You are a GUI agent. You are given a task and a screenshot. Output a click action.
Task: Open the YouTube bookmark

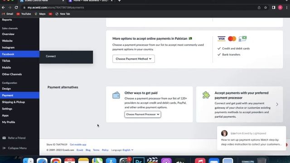point(24,14)
